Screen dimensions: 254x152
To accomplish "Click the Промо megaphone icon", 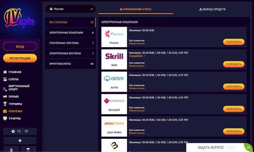I will (5, 97).
